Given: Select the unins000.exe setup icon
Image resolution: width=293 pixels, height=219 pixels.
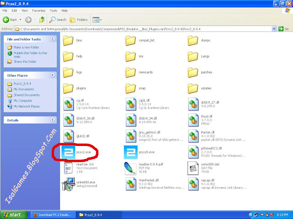Looking at the screenshot, I should (68, 184).
